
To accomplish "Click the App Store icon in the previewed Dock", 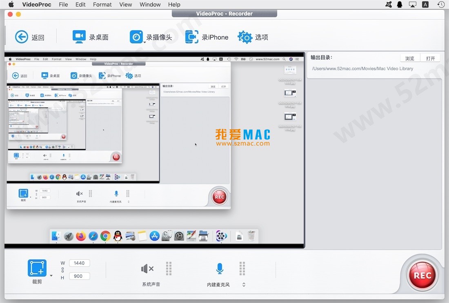I will point(155,236).
